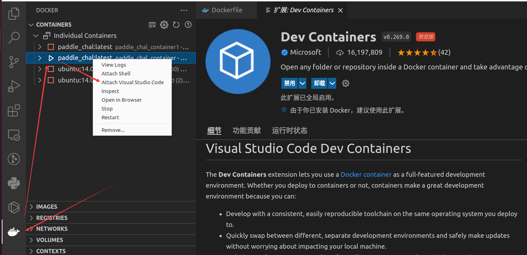
Task: Open Run and Debug view icon
Action: coord(14,86)
